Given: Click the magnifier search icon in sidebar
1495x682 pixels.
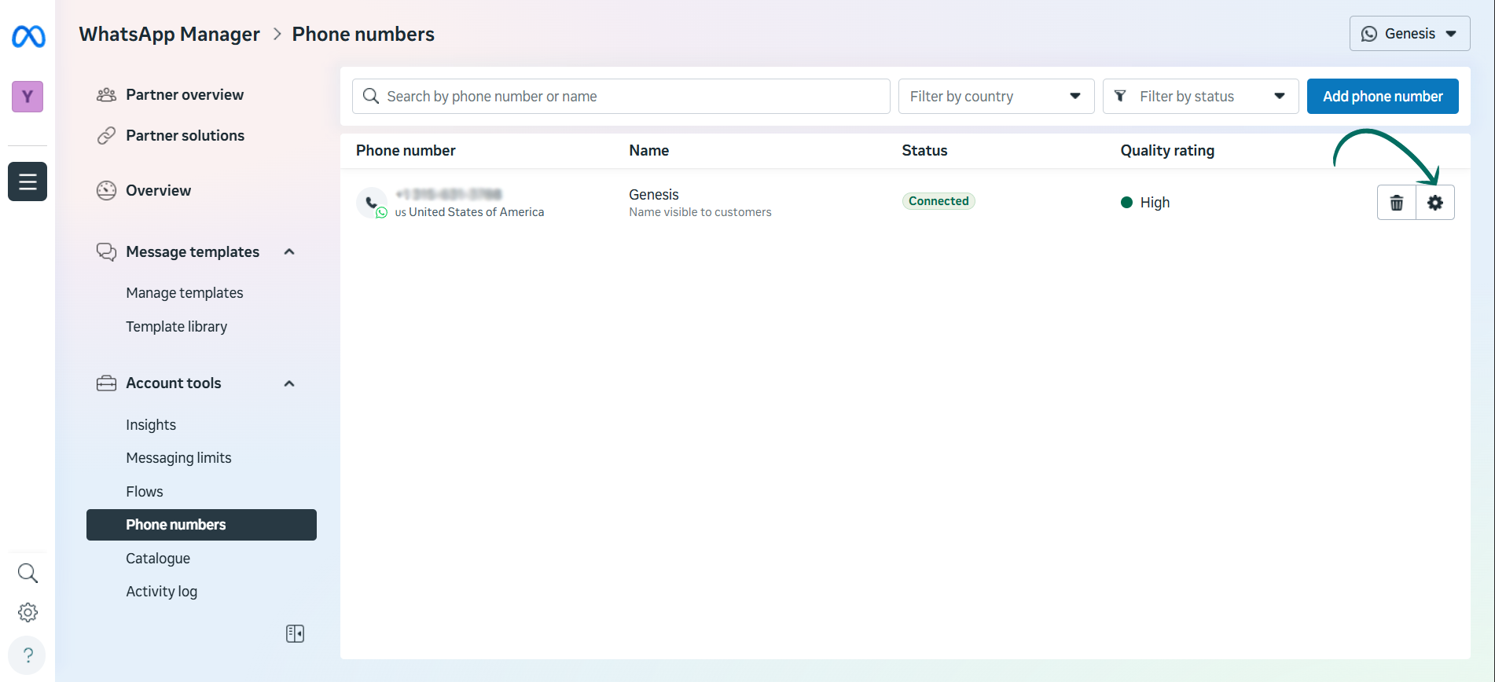Looking at the screenshot, I should [28, 573].
